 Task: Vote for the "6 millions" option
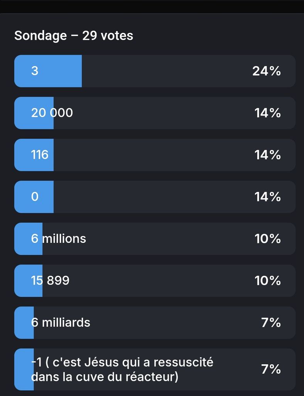(59, 239)
